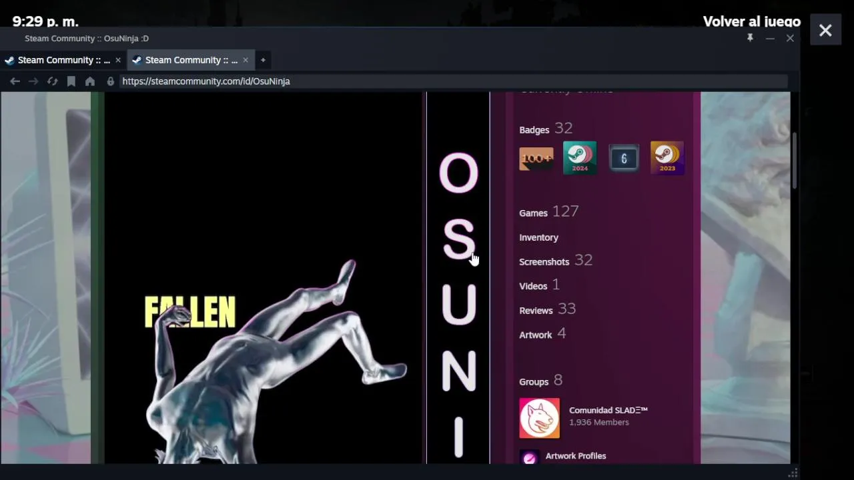Open a new tab with the plus button
The height and width of the screenshot is (480, 854).
click(263, 60)
